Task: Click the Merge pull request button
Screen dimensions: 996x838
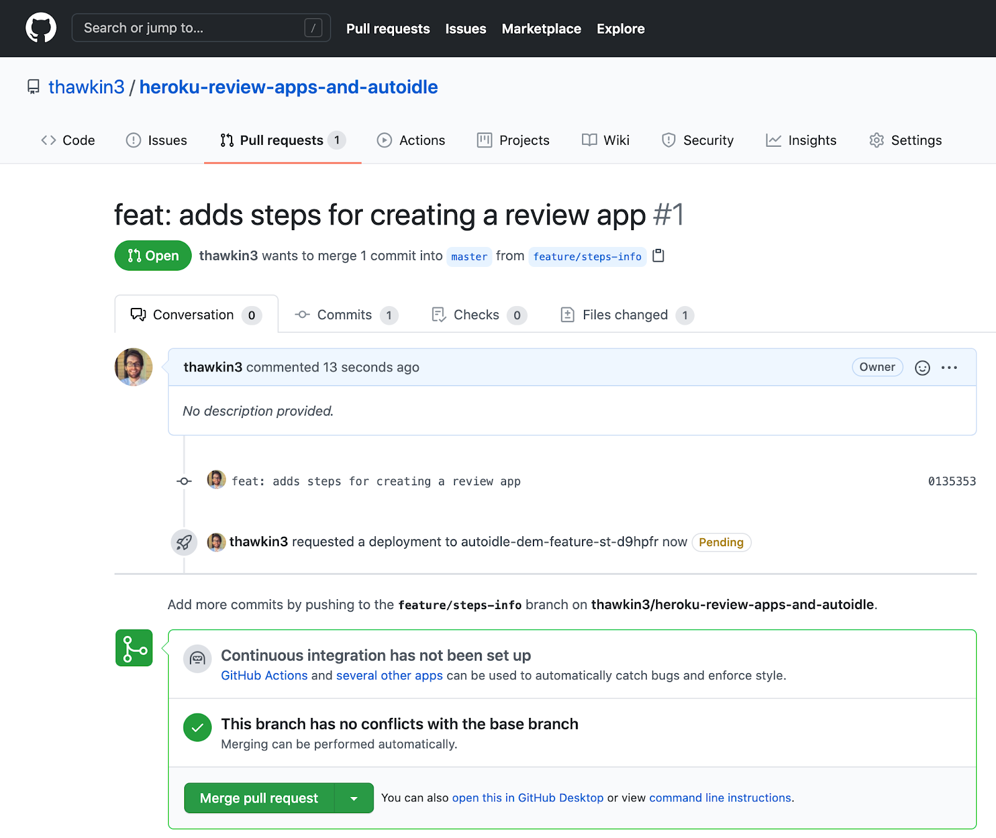Action: click(x=259, y=798)
